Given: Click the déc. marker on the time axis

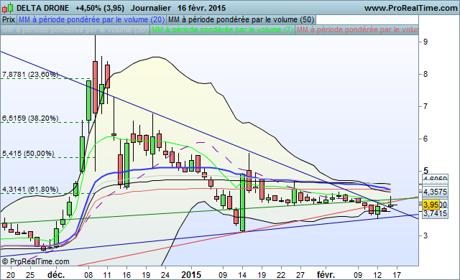Looking at the screenshot, I should (56, 275).
